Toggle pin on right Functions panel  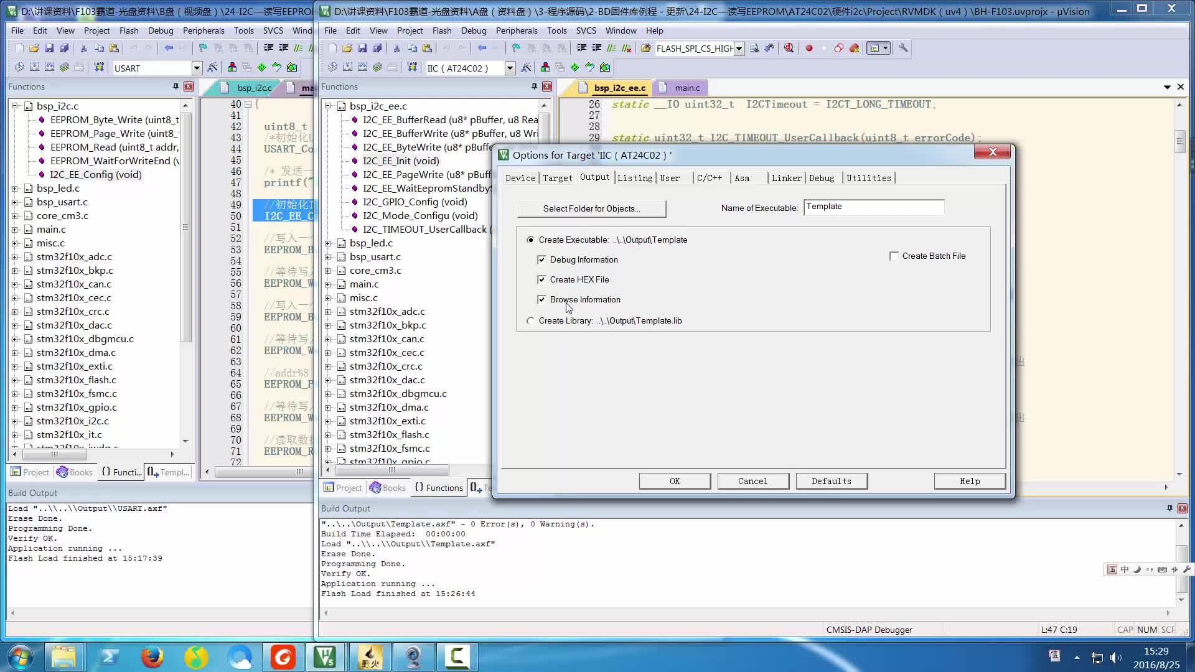[534, 86]
